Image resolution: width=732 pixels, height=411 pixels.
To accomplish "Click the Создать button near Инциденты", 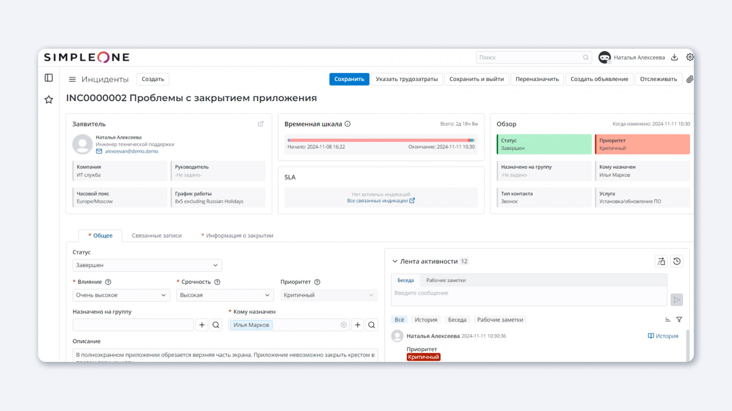I will point(153,79).
